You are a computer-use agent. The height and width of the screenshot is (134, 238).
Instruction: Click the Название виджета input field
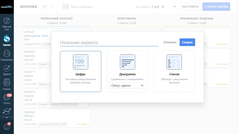coord(109,43)
